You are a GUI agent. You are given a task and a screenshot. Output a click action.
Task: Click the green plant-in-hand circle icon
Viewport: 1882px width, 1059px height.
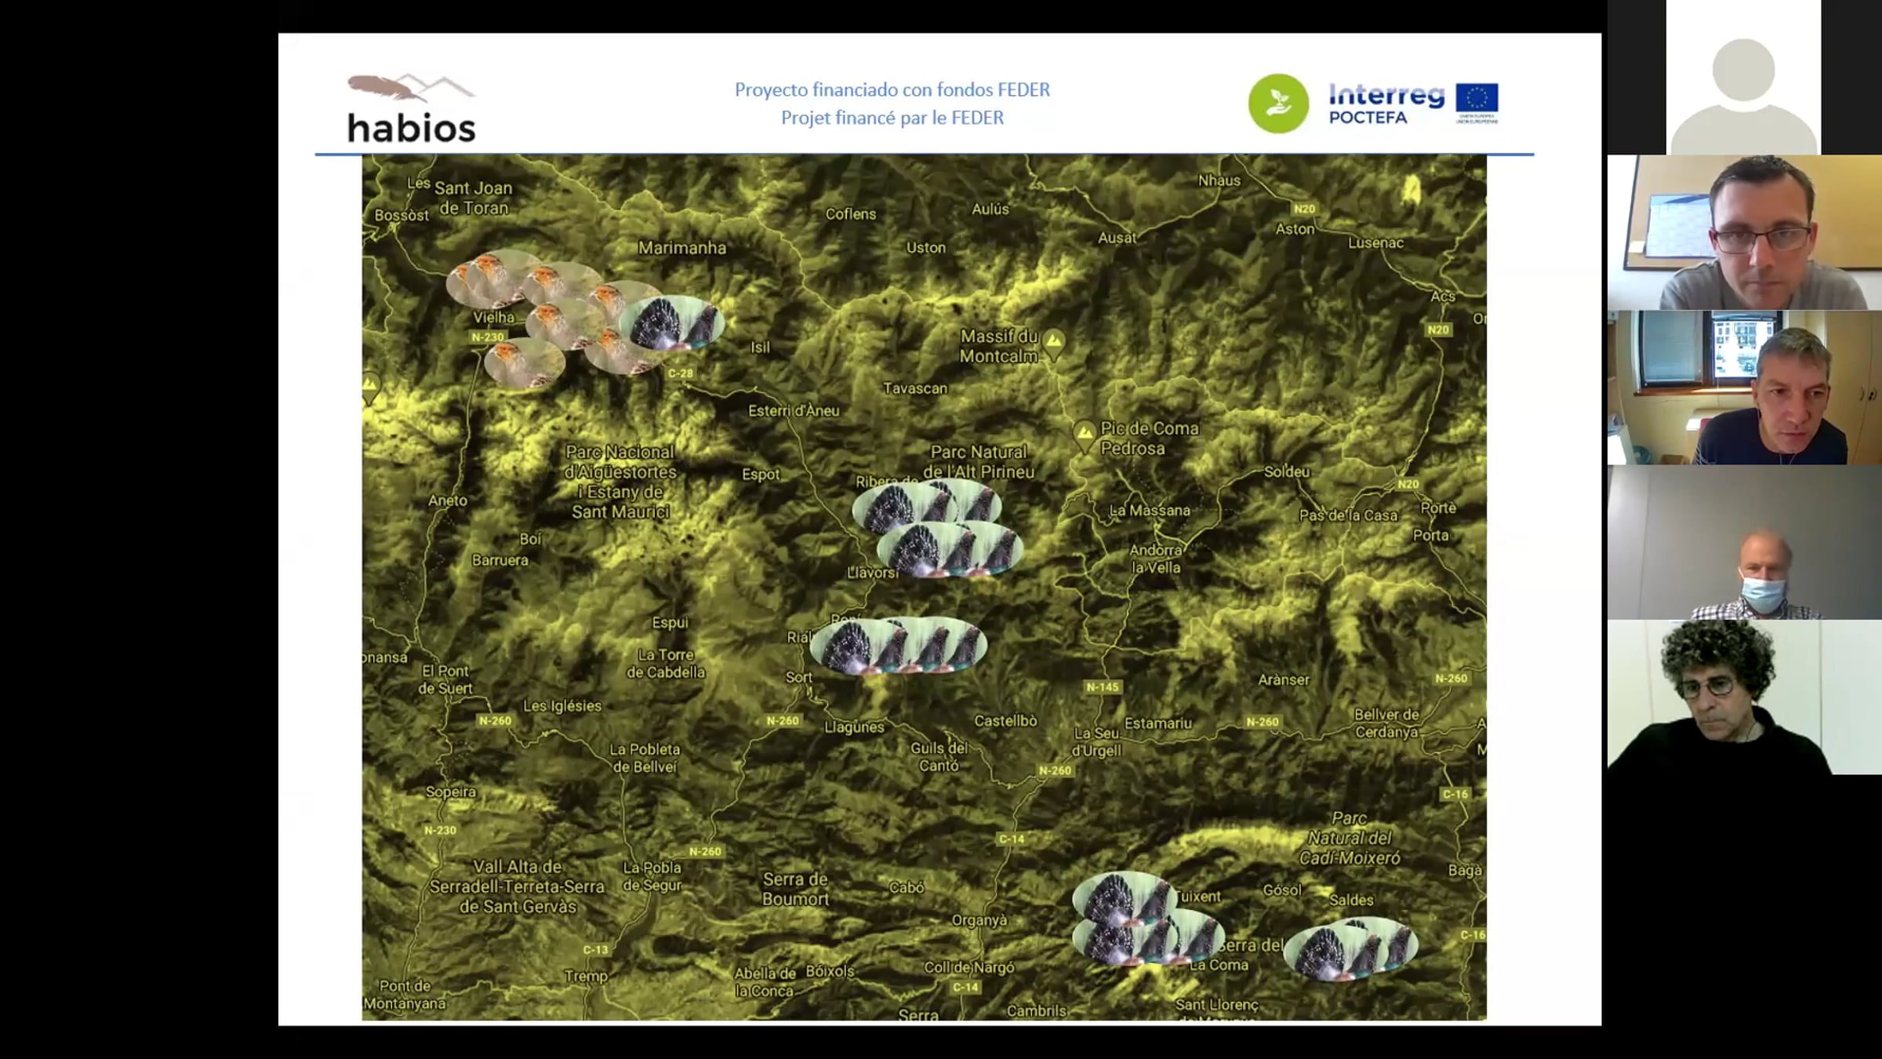click(x=1278, y=104)
